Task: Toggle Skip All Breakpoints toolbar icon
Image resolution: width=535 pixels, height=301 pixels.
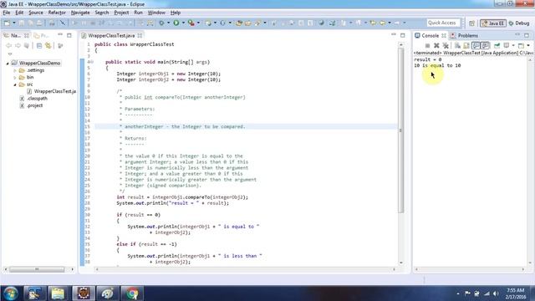Action: 63,23
